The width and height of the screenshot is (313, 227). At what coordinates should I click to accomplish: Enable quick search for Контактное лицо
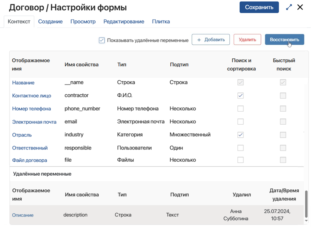[x=283, y=96]
